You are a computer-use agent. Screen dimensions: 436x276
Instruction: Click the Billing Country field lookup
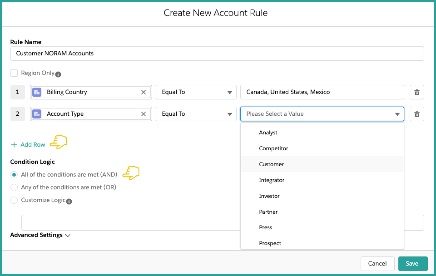91,92
